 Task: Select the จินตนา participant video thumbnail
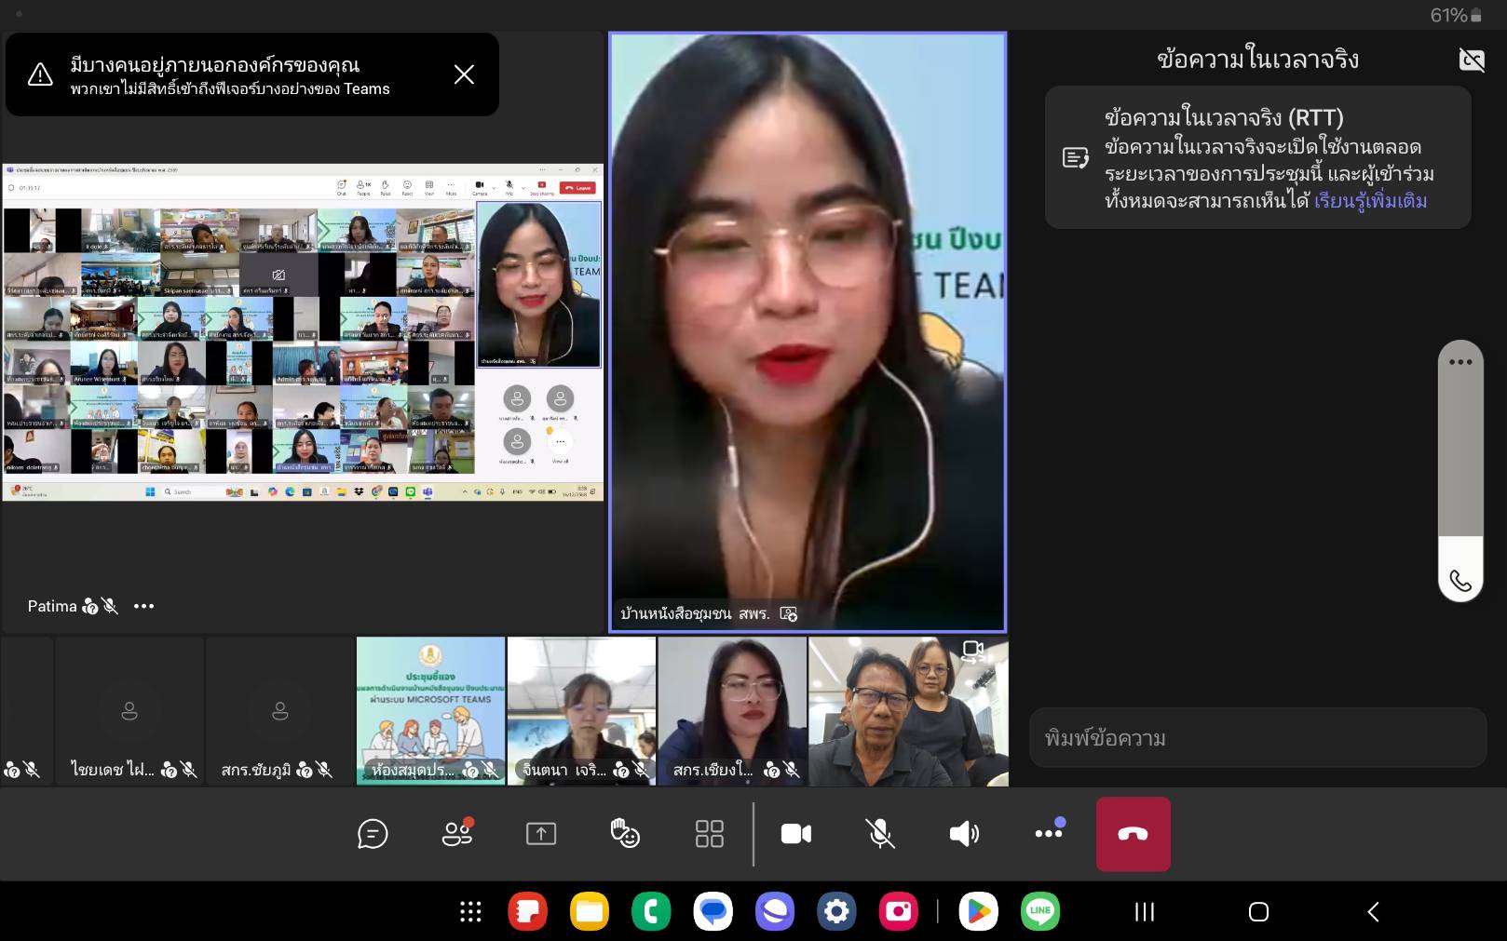(581, 711)
